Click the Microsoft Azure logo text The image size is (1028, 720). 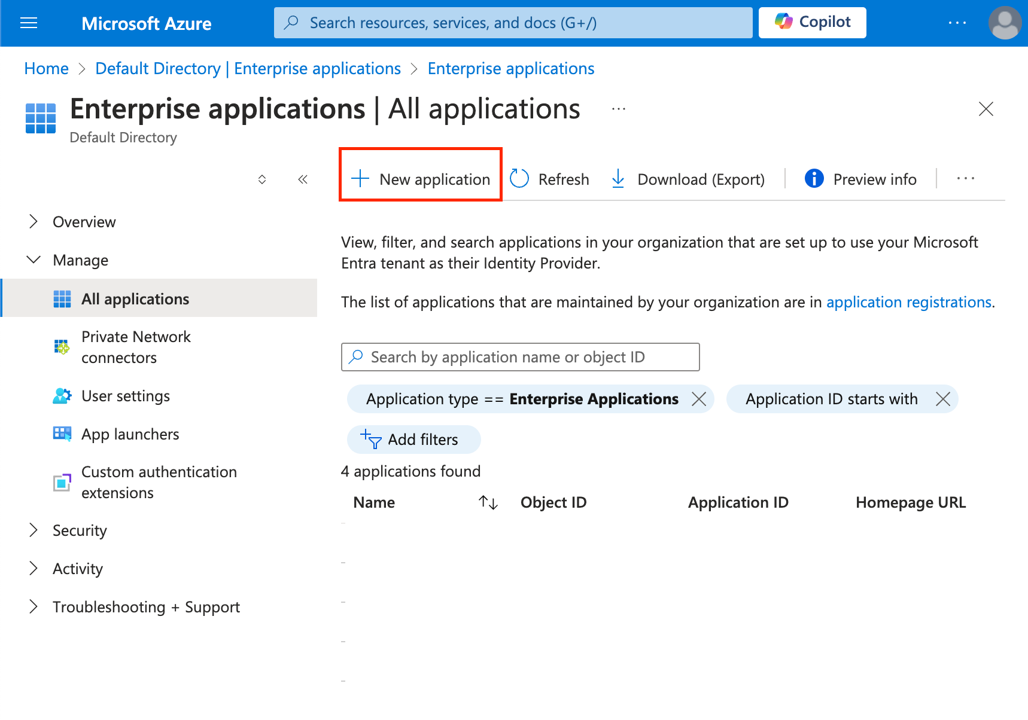coord(147,23)
